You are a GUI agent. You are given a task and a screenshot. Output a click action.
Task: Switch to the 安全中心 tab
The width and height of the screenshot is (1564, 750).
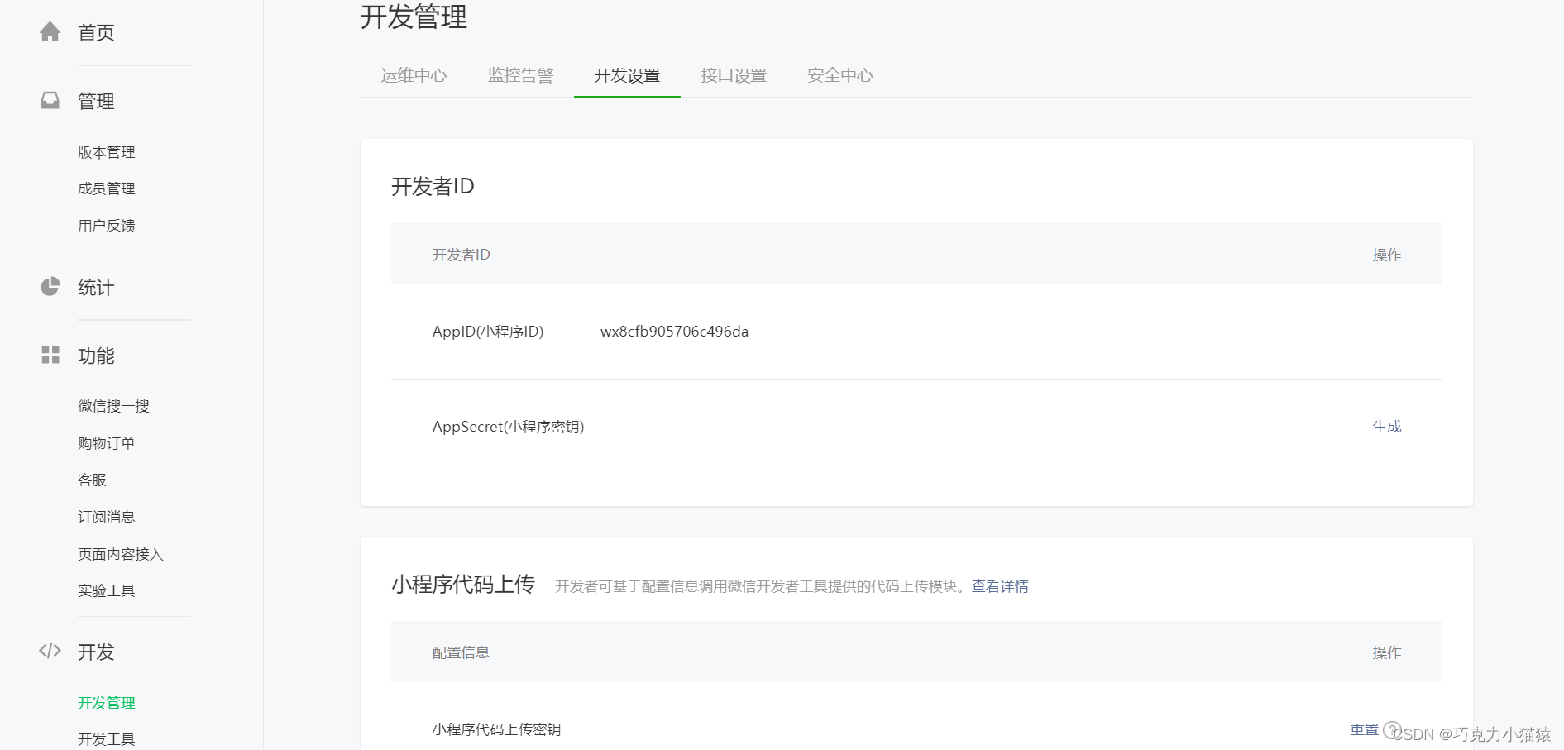click(839, 75)
